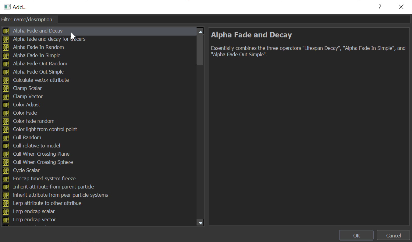Pick the Alpha Fade Out Simple entry

tap(99, 72)
